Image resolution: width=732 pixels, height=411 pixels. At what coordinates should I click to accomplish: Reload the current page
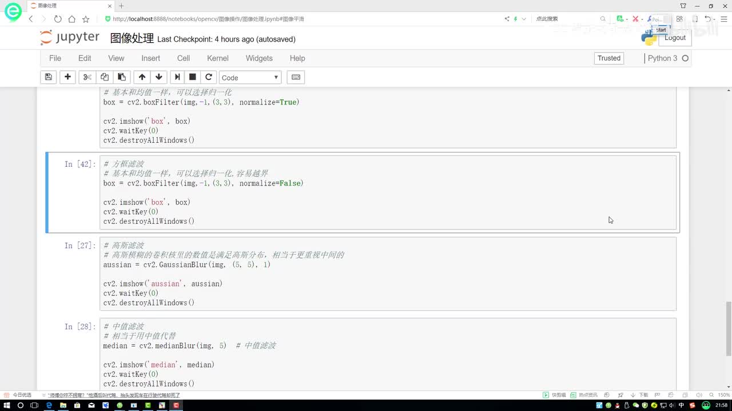58,19
